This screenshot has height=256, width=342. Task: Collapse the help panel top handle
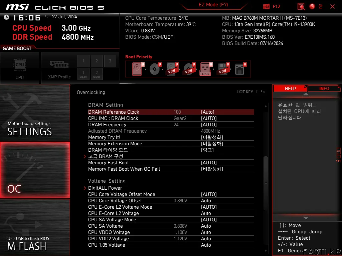(306, 95)
